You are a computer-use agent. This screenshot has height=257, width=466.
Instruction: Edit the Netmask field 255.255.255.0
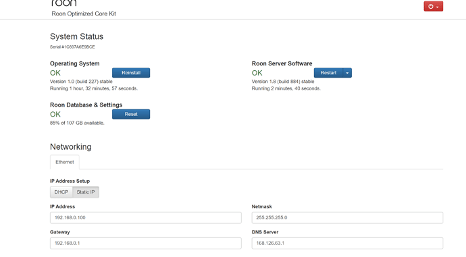point(347,217)
